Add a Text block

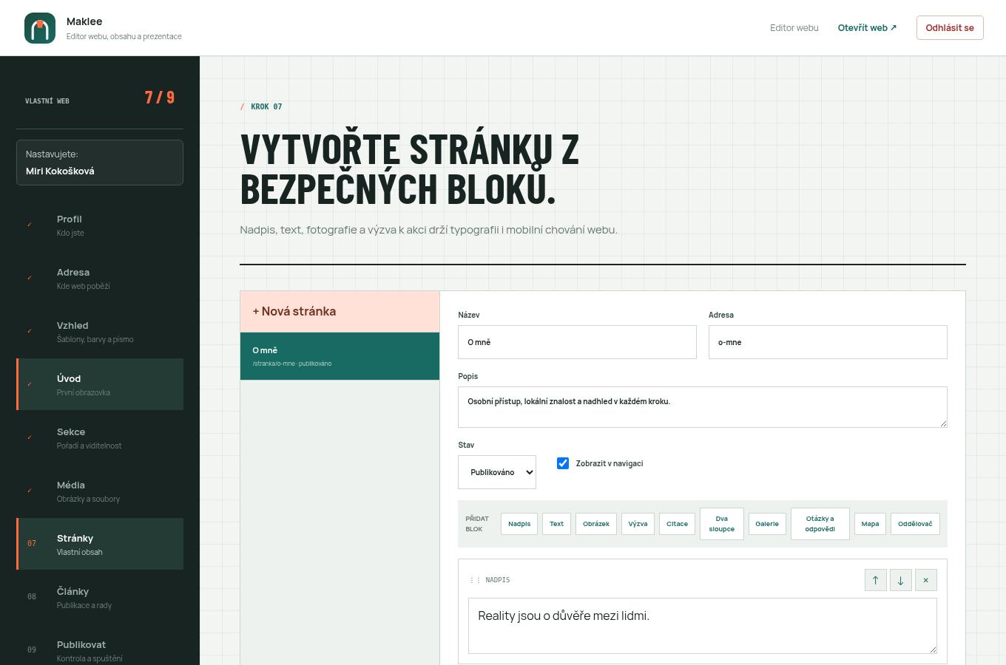[x=556, y=524]
